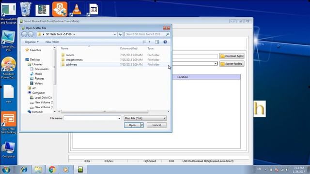Launch Google Chrome from taskbar
Image resolution: width=310 pixels, height=174 pixels.
(52, 170)
